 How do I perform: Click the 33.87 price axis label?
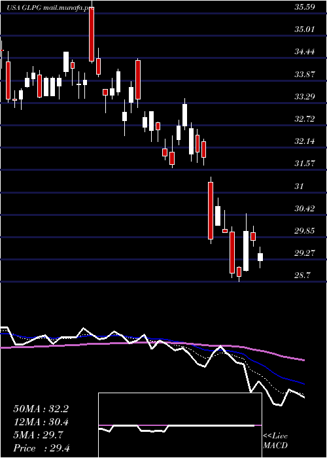point(305,74)
